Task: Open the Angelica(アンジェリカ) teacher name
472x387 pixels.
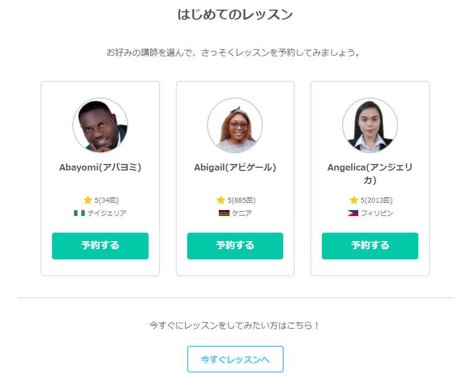Action: click(x=370, y=174)
